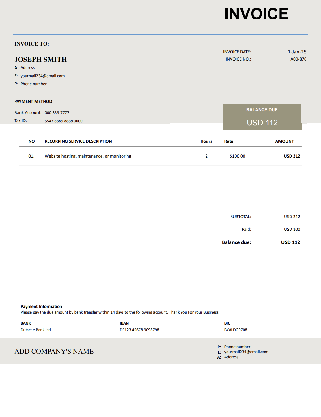Select the USD 112 amount in balance box
The height and width of the screenshot is (417, 321).
[x=262, y=123]
